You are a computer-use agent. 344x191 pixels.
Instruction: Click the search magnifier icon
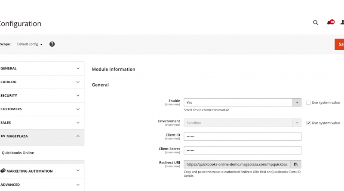316,23
